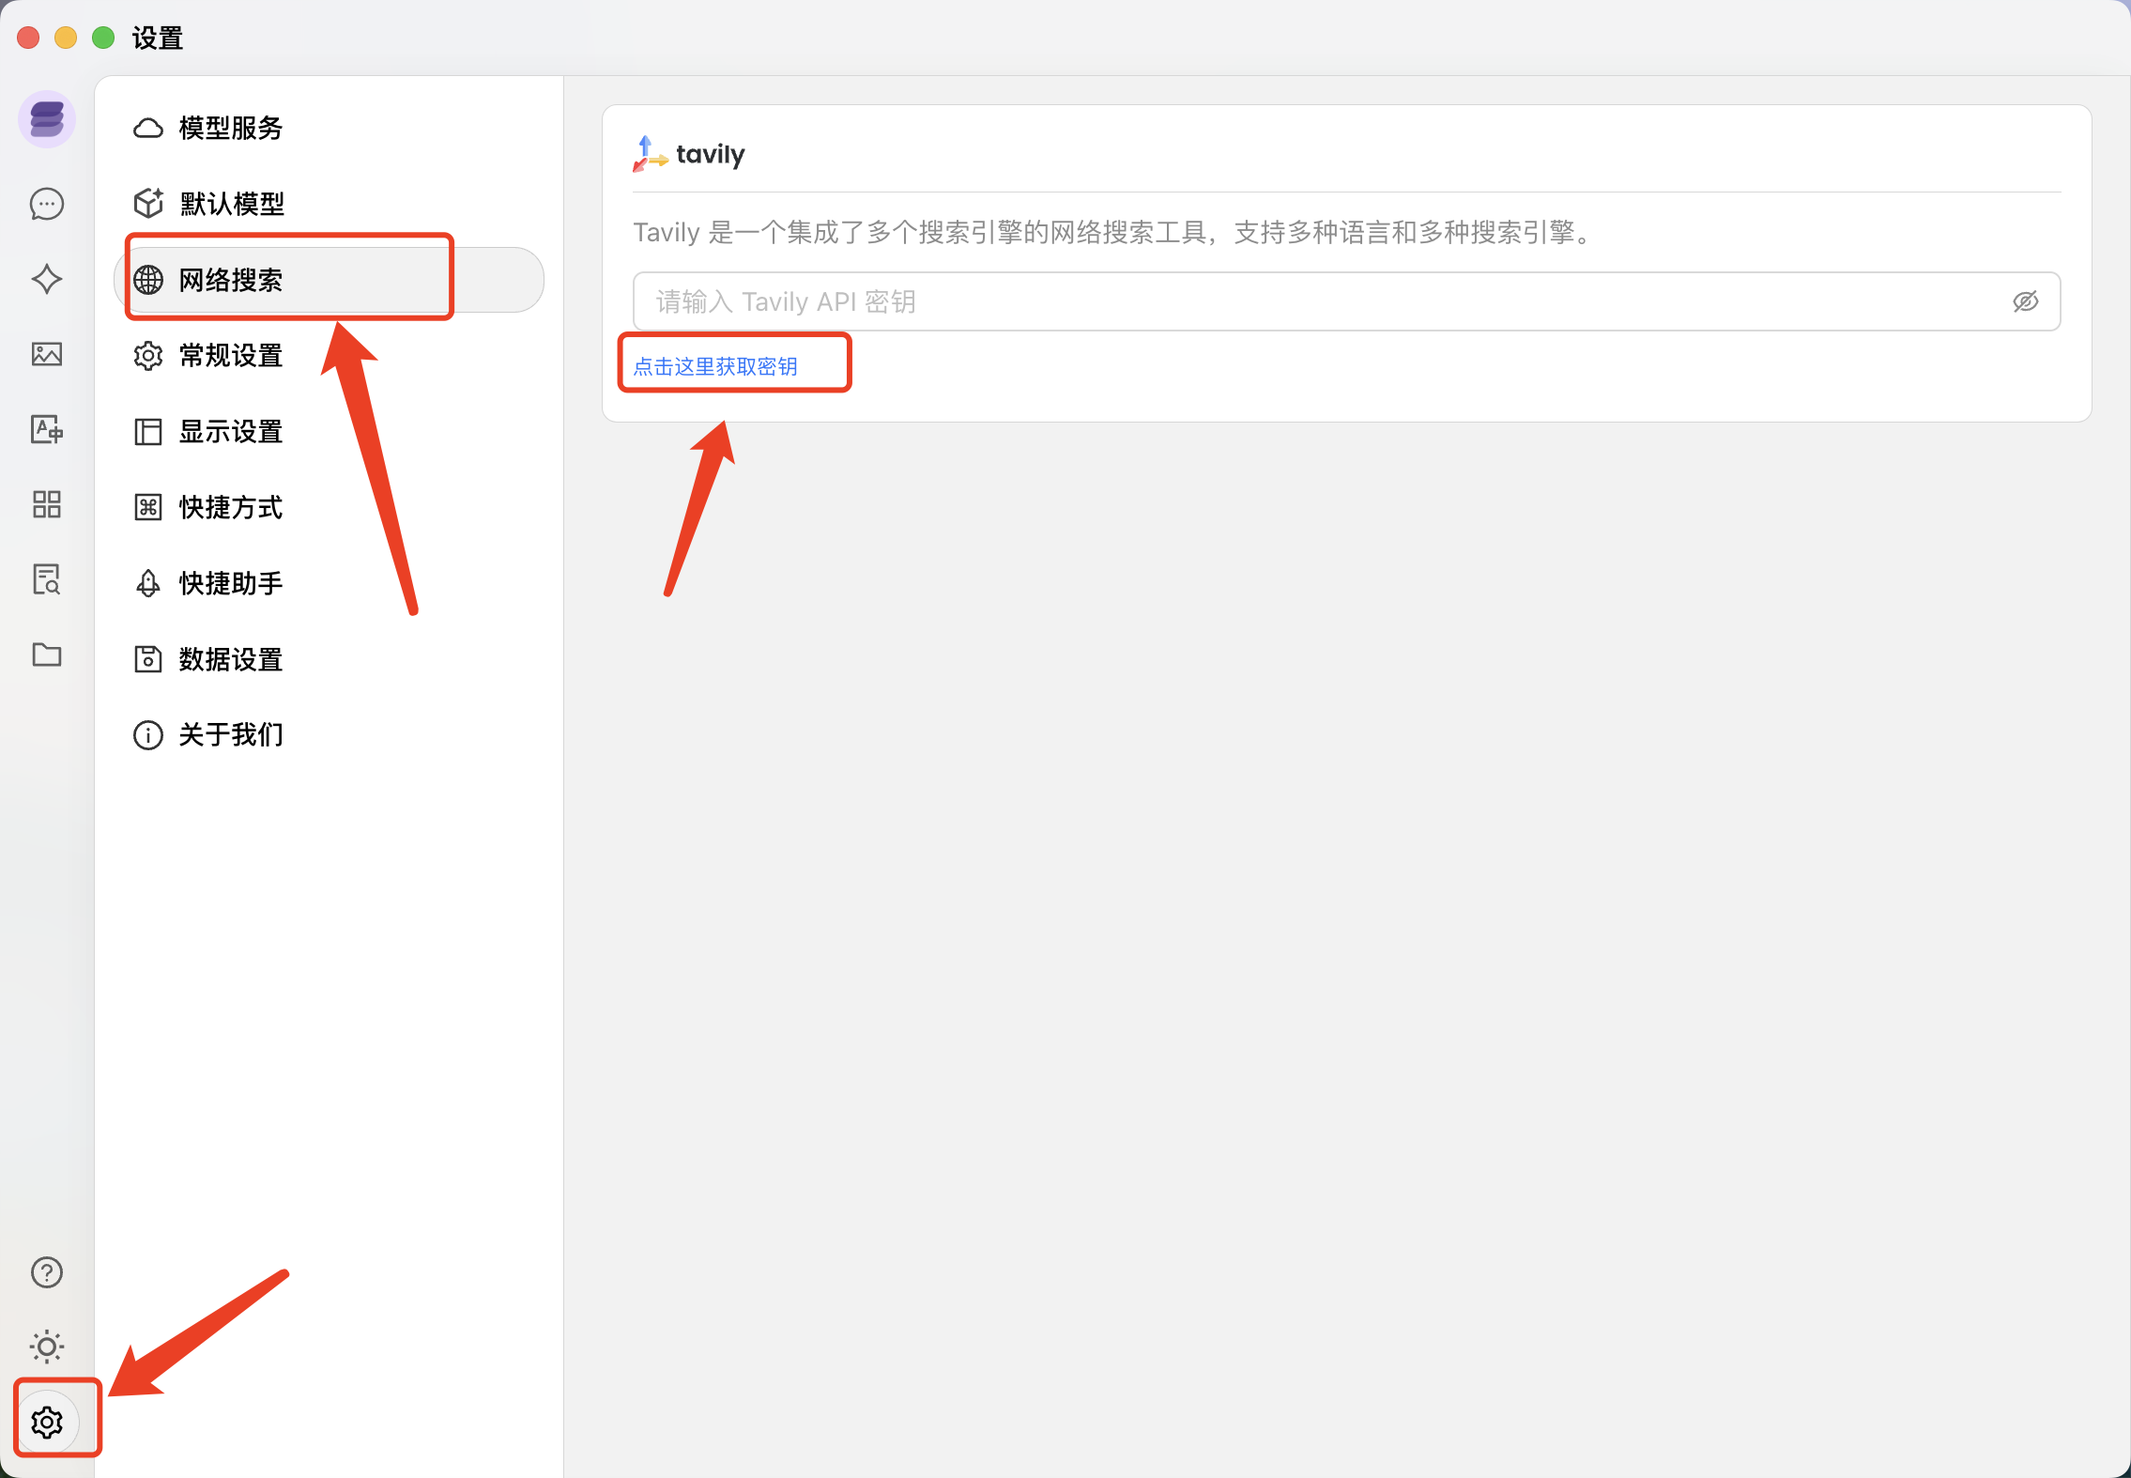Image resolution: width=2131 pixels, height=1478 pixels.
Task: Click the help question mark icon
Action: pos(47,1272)
